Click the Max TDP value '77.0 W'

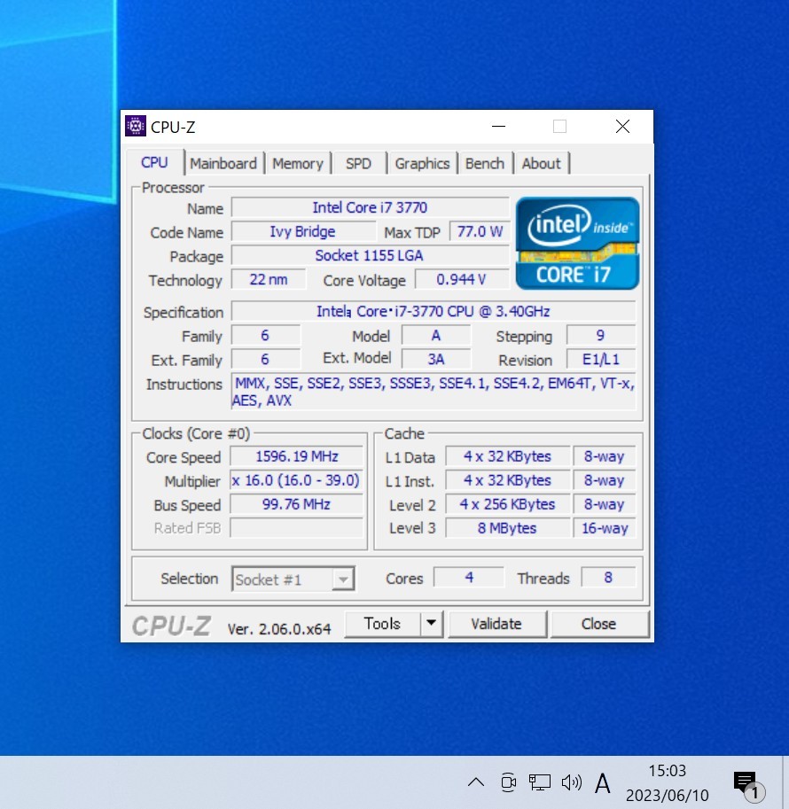pos(480,231)
